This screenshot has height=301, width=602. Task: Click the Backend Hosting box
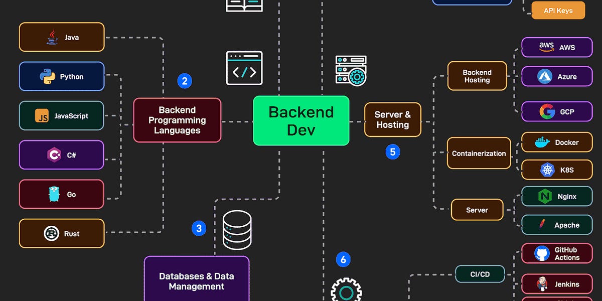[477, 76]
